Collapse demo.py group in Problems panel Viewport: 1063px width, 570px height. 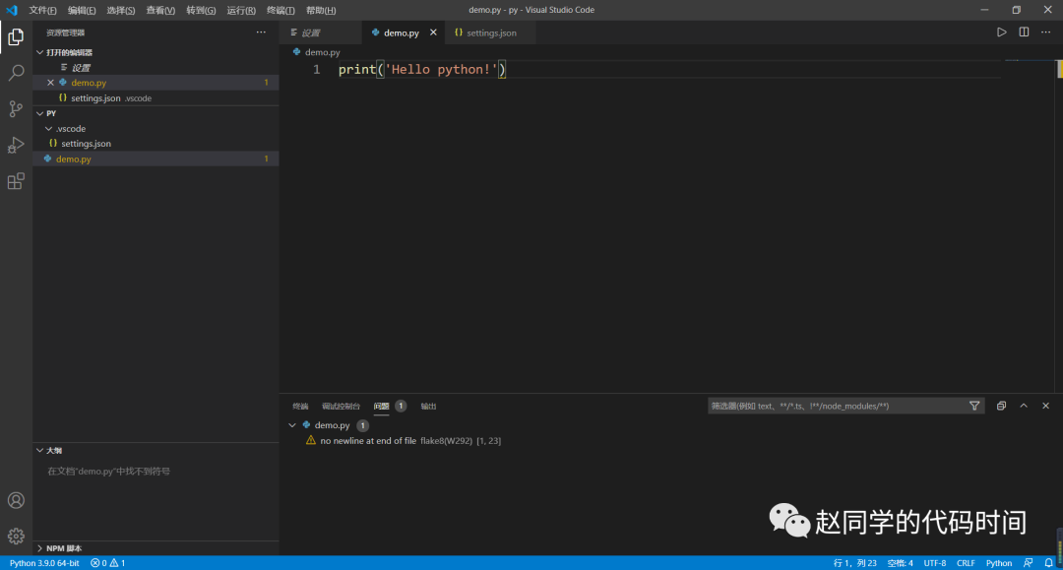(292, 425)
